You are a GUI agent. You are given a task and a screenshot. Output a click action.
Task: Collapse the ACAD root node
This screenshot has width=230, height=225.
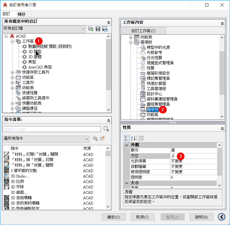pos(6,36)
